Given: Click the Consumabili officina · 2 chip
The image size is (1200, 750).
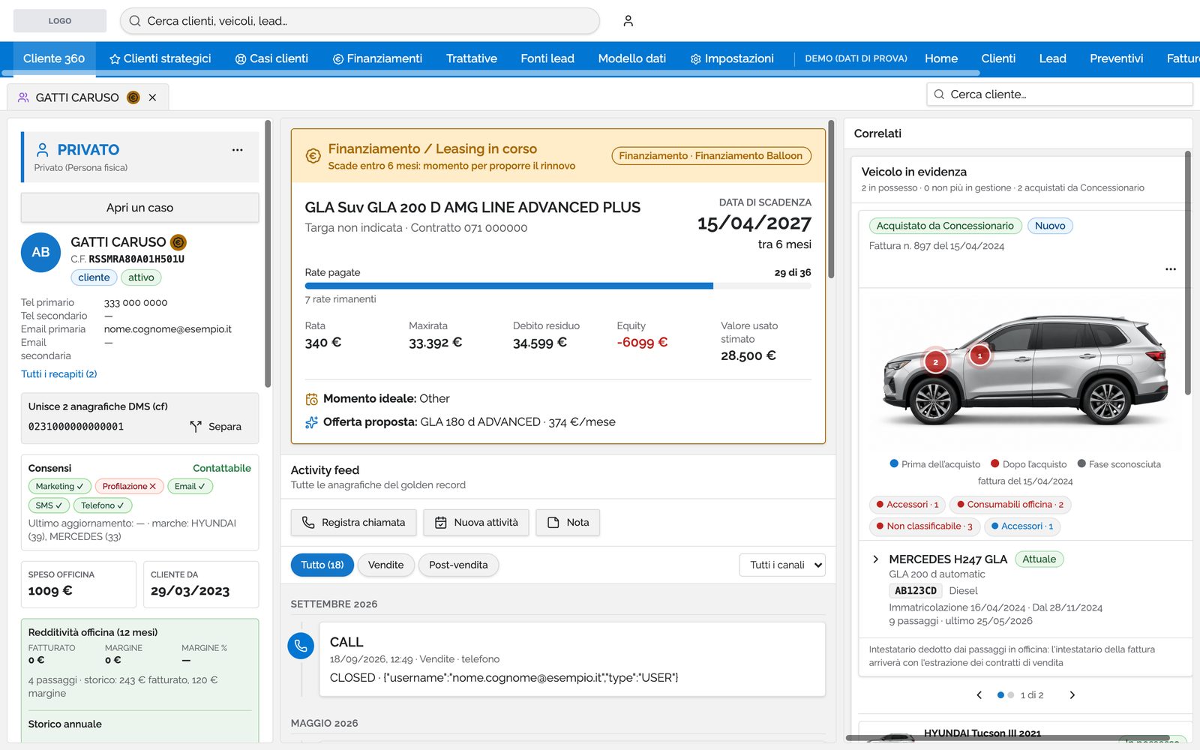Looking at the screenshot, I should 1010,505.
